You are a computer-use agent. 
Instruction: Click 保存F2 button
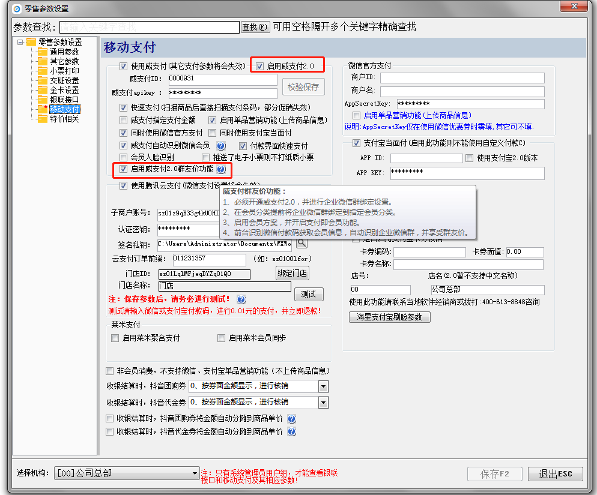coord(494,473)
